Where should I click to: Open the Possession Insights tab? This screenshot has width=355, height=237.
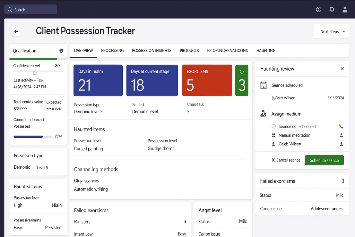(151, 51)
